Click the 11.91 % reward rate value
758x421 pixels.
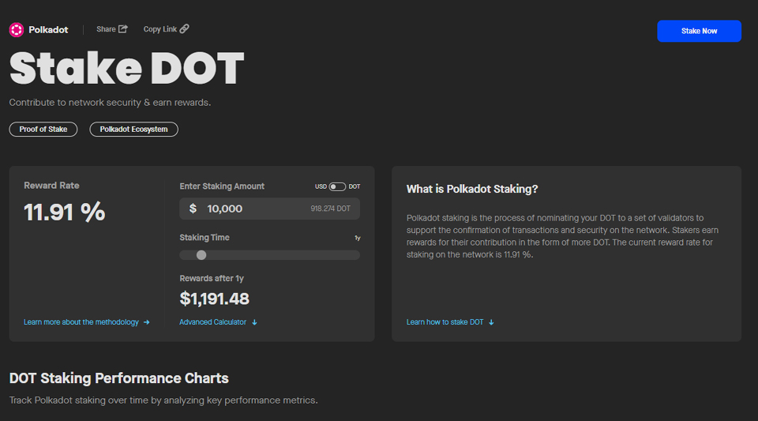pos(64,212)
